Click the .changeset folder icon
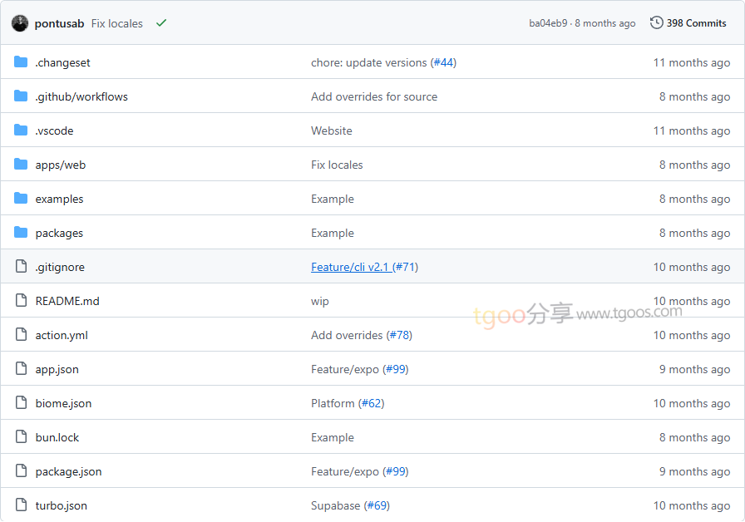Screen dimensions: 745x522 (21, 62)
